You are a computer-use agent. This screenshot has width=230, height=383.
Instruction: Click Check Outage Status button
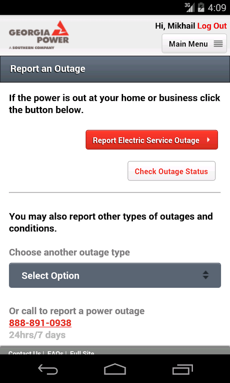click(171, 171)
